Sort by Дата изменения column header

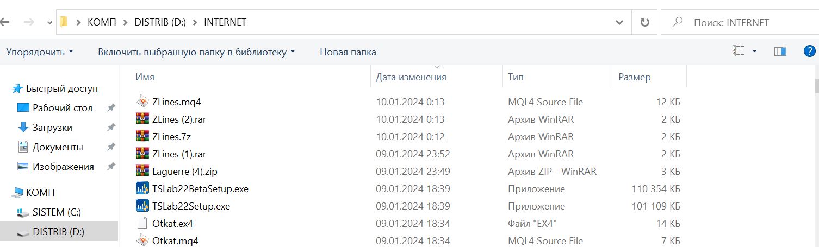pyautogui.click(x=411, y=77)
